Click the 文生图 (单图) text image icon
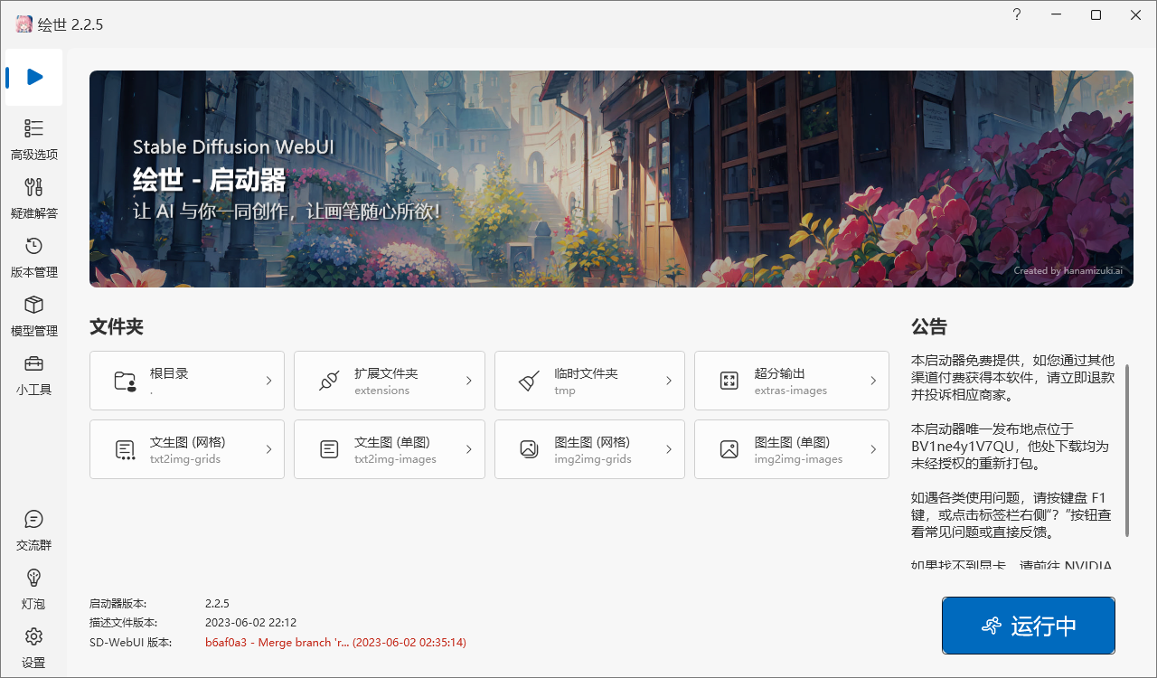The height and width of the screenshot is (678, 1157). coord(329,449)
